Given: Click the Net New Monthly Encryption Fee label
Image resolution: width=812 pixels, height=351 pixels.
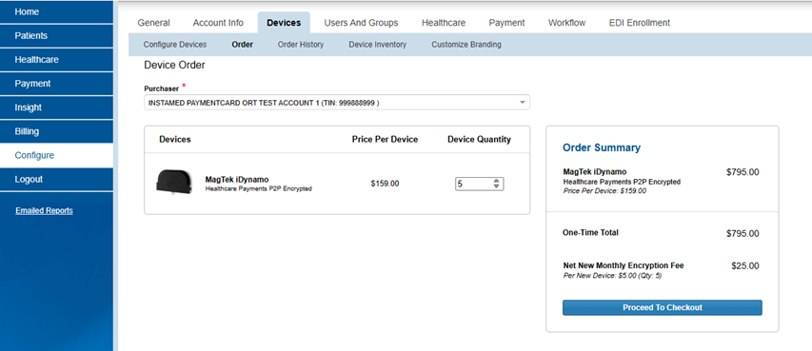Looking at the screenshot, I should click(623, 265).
